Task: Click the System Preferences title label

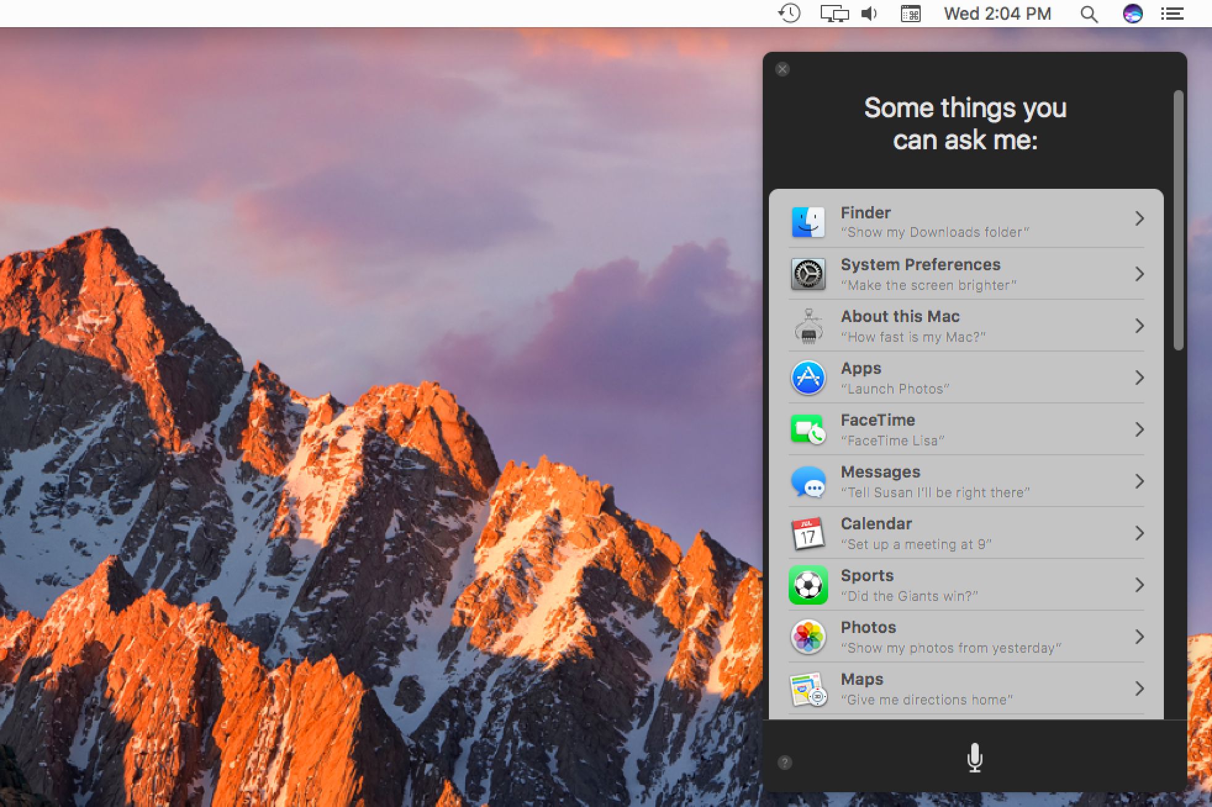Action: click(920, 265)
